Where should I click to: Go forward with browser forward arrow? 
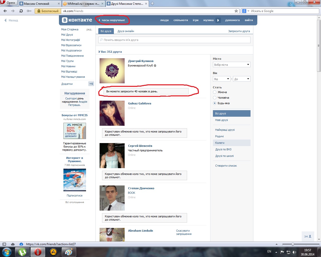click(13, 11)
